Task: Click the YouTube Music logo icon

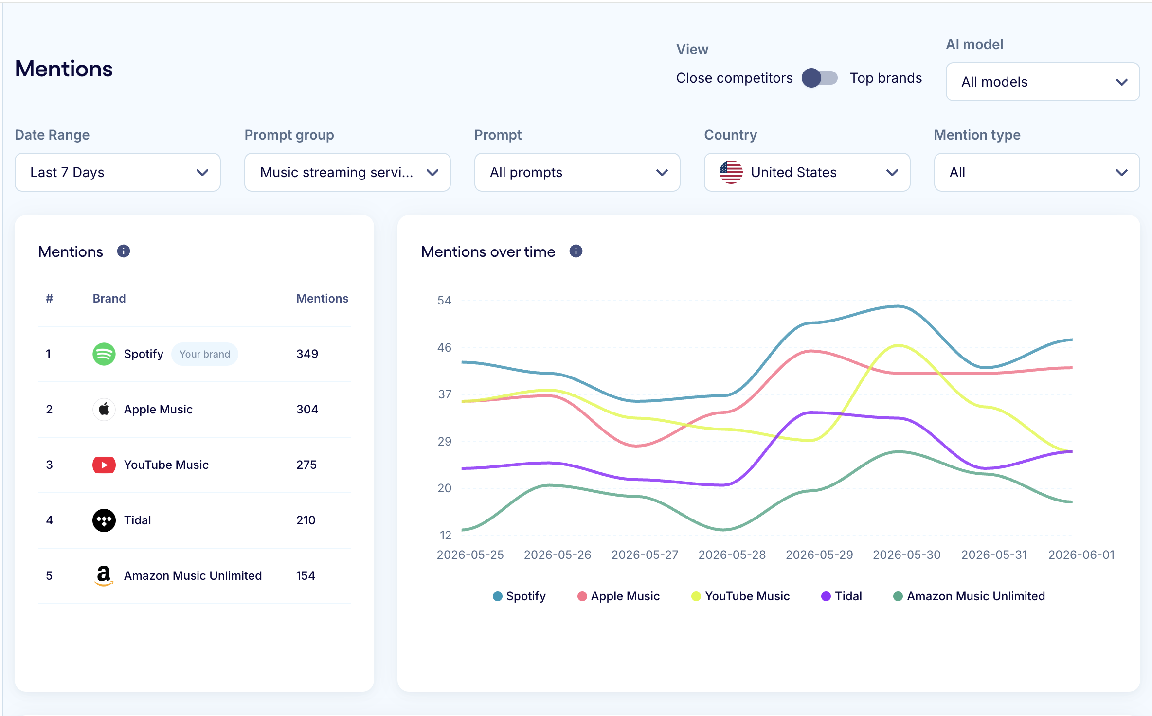Action: coord(104,465)
